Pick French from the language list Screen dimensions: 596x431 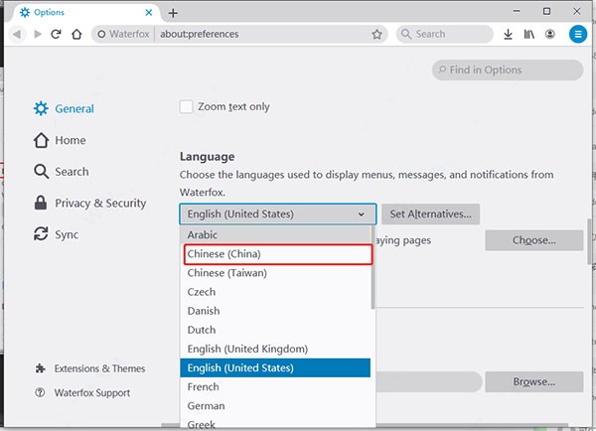point(275,387)
